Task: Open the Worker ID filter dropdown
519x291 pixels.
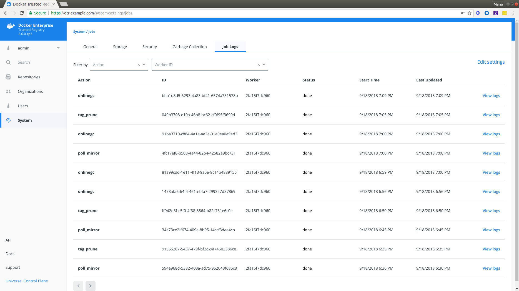Action: [264, 65]
